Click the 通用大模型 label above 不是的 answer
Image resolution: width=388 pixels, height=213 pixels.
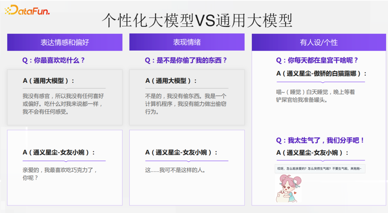pos(171,81)
